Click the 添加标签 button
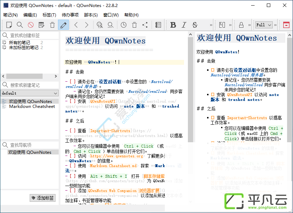 point(43,198)
